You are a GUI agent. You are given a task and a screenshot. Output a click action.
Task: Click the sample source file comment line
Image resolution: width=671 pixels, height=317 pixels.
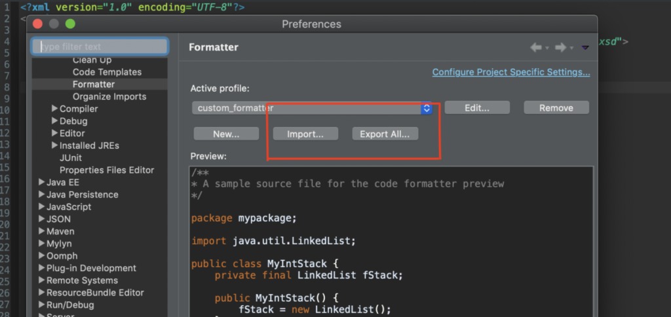click(348, 184)
